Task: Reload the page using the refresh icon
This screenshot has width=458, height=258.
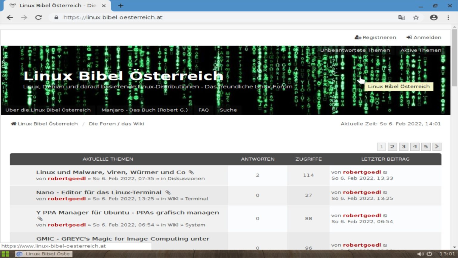Action: [x=38, y=17]
